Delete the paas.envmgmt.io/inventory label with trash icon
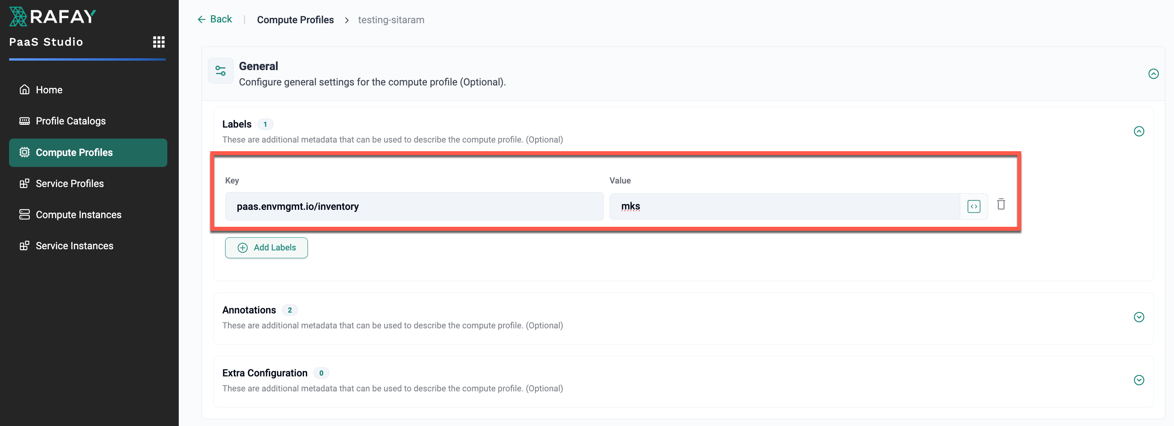1174x426 pixels. pos(1001,204)
